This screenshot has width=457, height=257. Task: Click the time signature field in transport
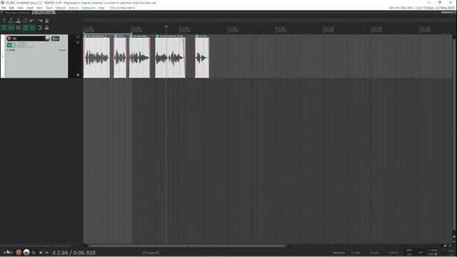(421, 252)
